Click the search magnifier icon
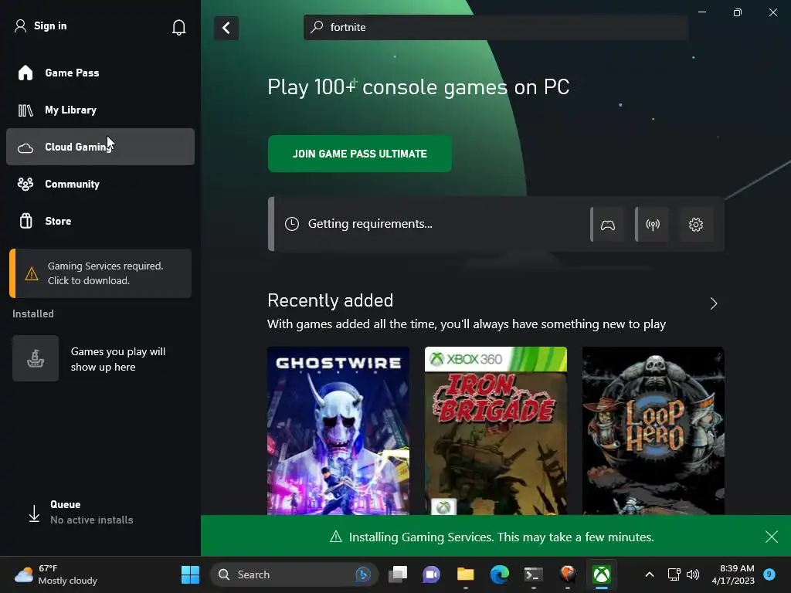791x593 pixels. (x=317, y=27)
